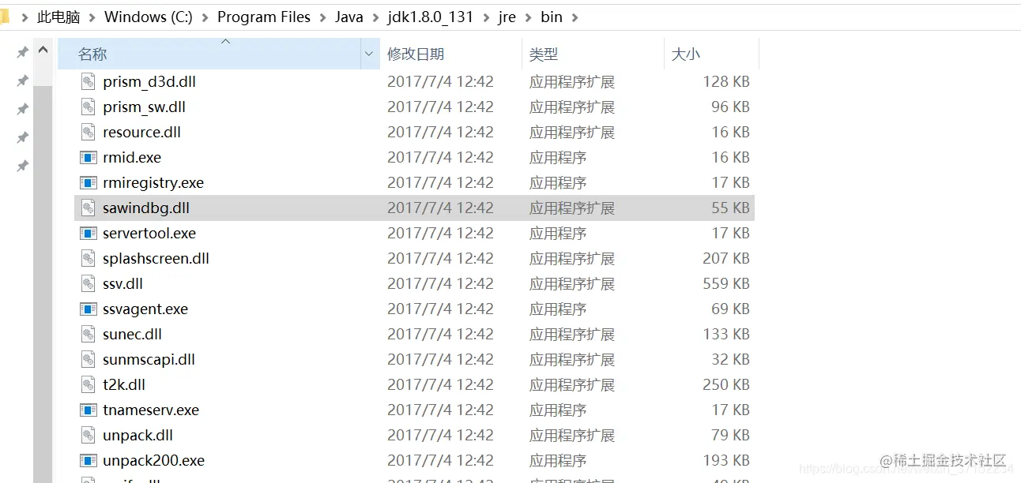
Task: Navigate to 此电脑 breadcrumb
Action: [58, 17]
